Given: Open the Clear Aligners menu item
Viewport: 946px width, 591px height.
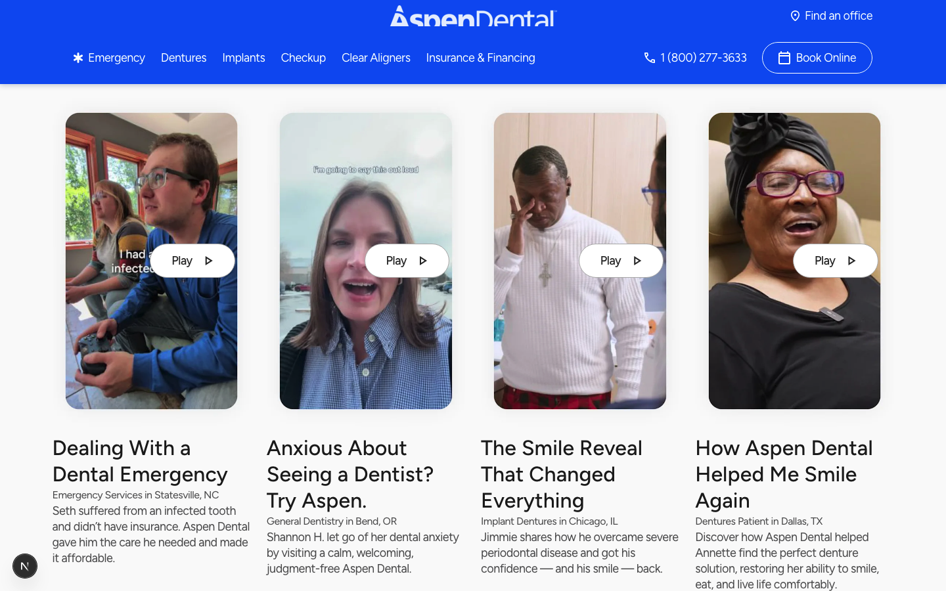Looking at the screenshot, I should click(x=376, y=58).
